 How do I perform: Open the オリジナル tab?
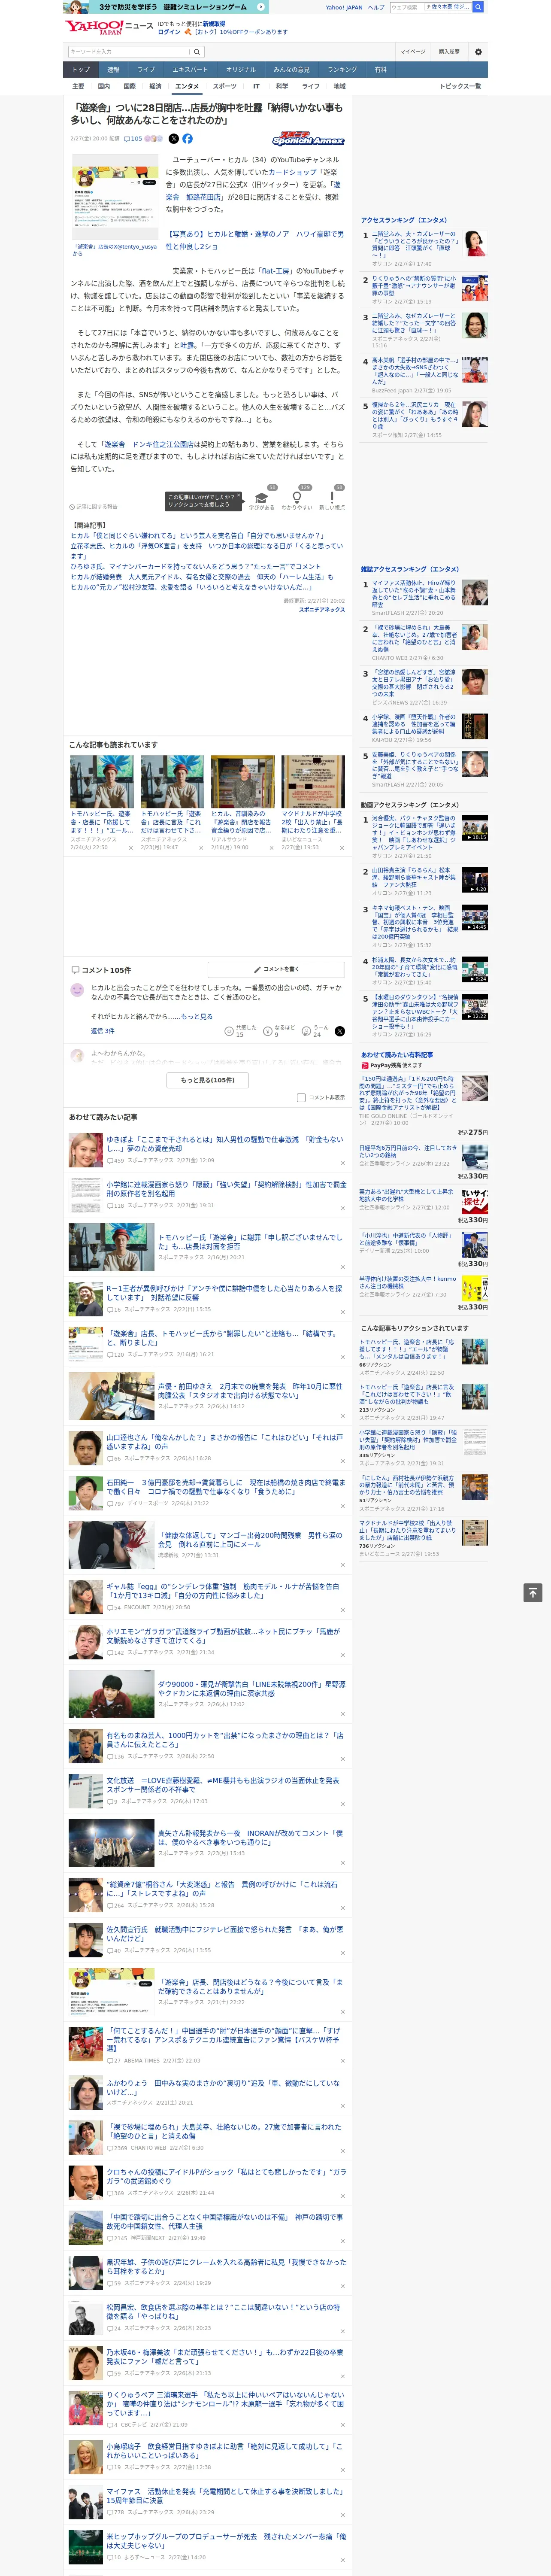[x=241, y=69]
